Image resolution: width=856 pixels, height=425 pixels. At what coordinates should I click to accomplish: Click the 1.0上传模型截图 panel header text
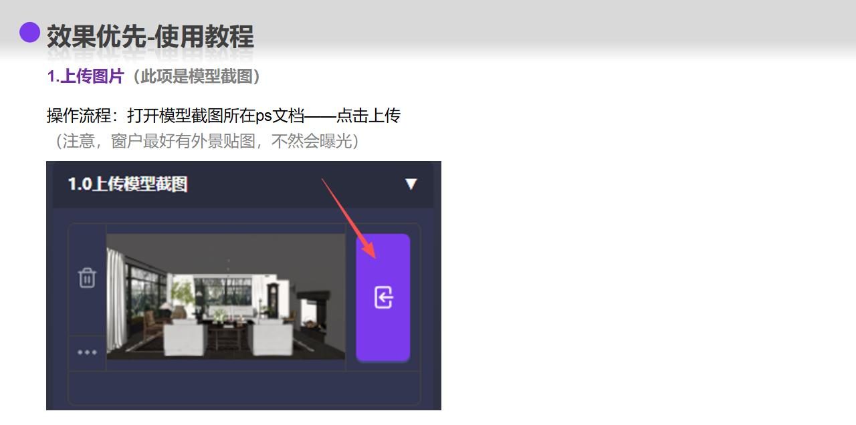(128, 184)
